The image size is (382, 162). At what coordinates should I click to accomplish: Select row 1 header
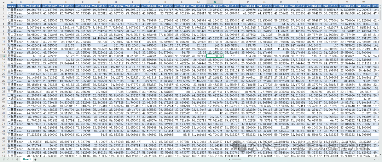[x=4, y=6]
